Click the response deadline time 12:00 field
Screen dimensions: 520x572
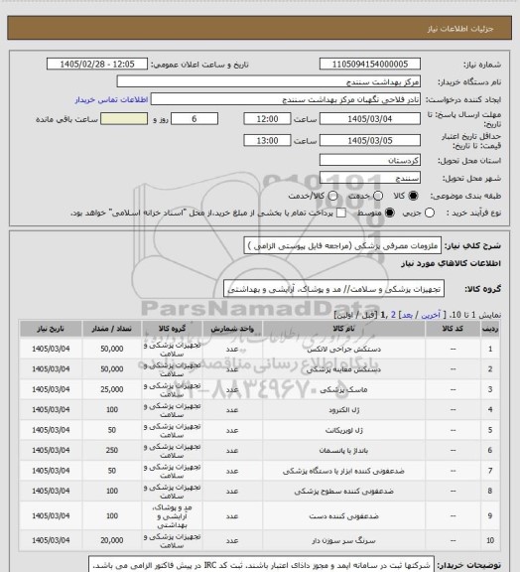267,119
